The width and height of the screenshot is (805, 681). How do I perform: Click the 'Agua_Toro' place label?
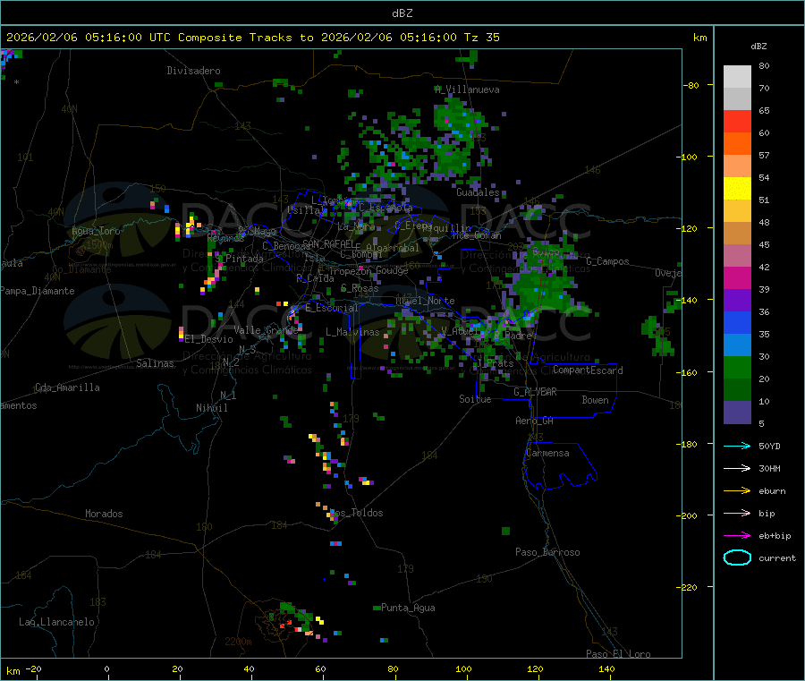point(96,231)
